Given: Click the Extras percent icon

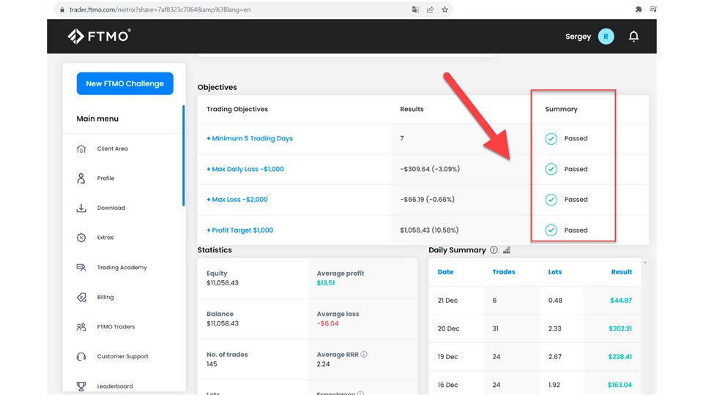Looking at the screenshot, I should point(81,237).
